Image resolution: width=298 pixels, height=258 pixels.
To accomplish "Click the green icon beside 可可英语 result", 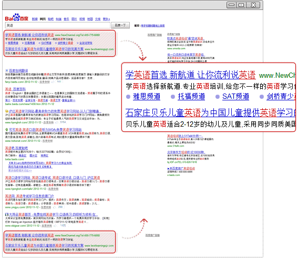I will pyautogui.click(x=7, y=130).
